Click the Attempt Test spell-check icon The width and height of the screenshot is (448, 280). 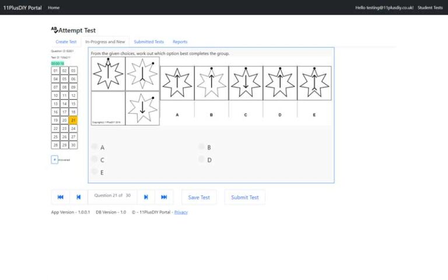54,30
